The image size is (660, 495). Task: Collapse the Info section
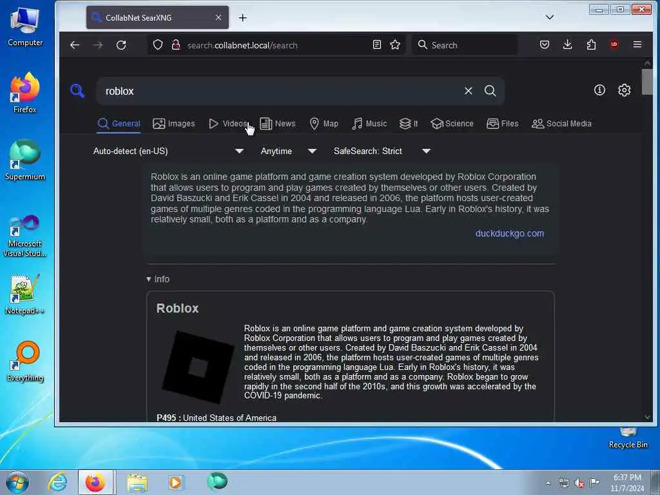[158, 279]
